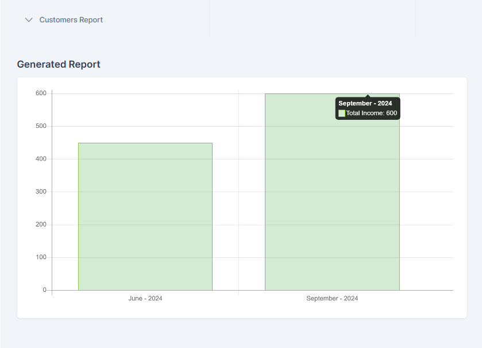The width and height of the screenshot is (482, 348).
Task: Click the Total Income: 600 tooltip text
Action: (x=371, y=114)
